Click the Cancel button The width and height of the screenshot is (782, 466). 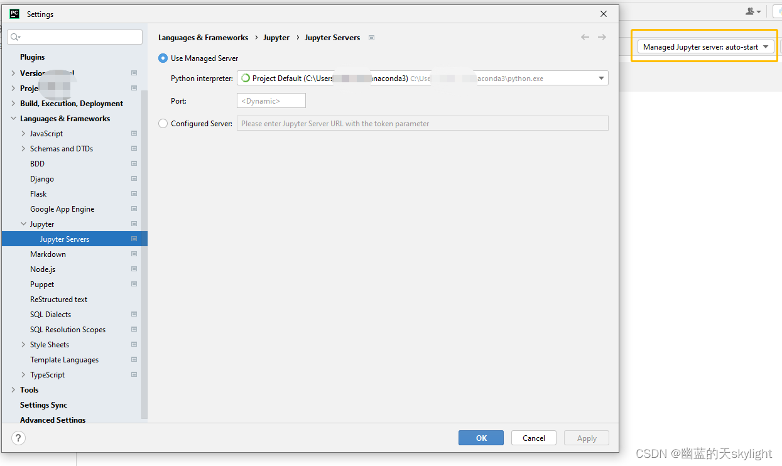(x=534, y=438)
